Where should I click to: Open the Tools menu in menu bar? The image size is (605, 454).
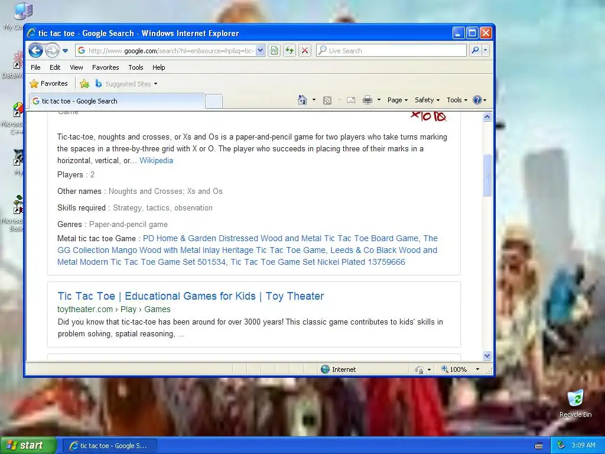[x=136, y=67]
